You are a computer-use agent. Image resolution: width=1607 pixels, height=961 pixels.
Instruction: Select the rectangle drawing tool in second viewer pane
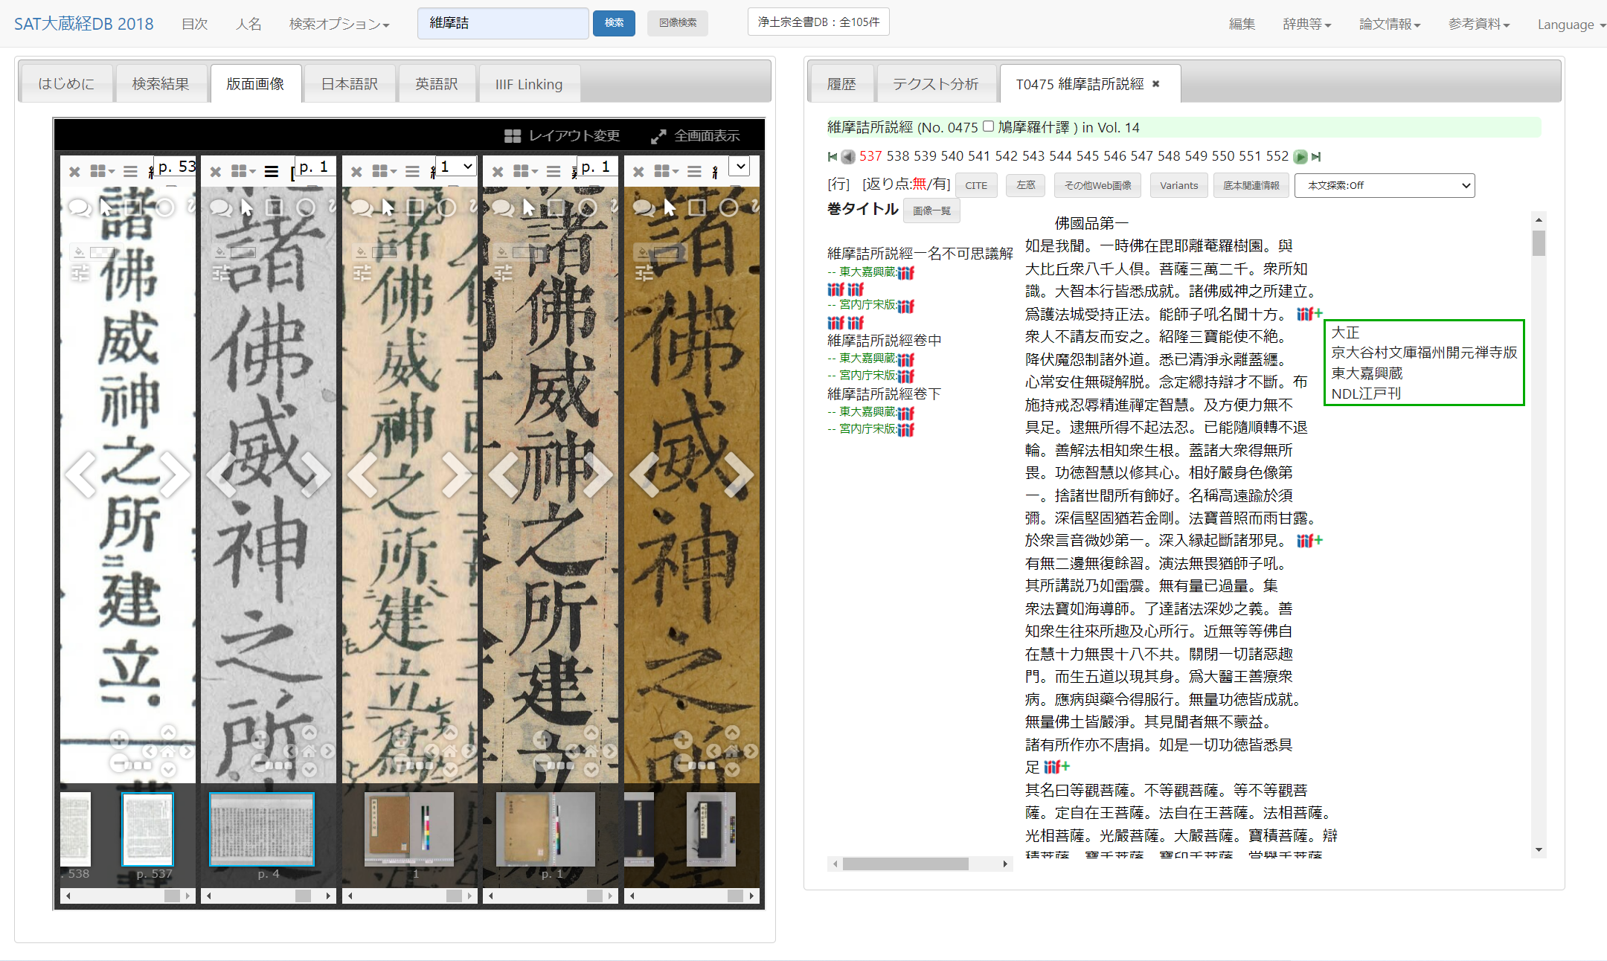point(275,208)
